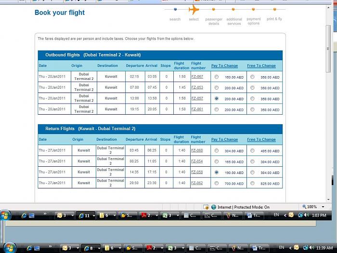Select Pay To Change fare for return flight FZ-054
Viewport: 337px width, 253px height.
click(x=217, y=161)
